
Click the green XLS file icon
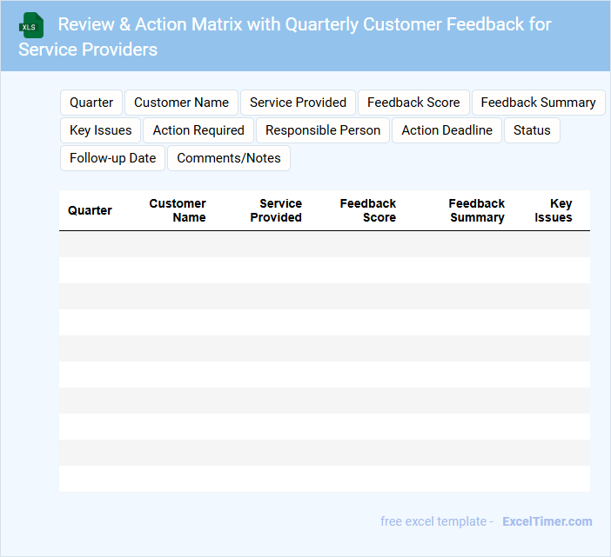tap(32, 25)
